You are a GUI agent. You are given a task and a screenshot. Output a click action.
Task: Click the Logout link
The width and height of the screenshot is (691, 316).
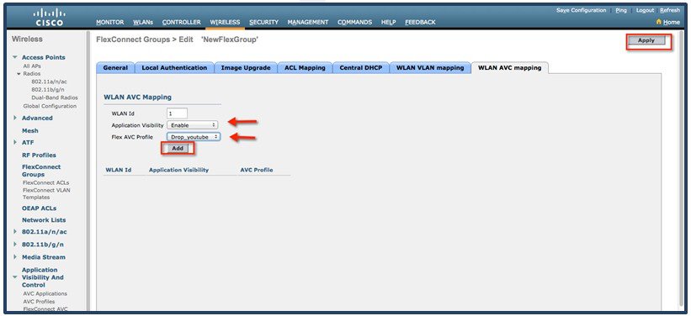tap(645, 10)
